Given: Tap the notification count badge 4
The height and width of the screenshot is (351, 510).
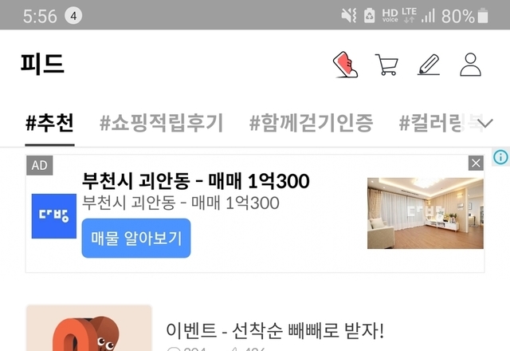Looking at the screenshot, I should pyautogui.click(x=73, y=16).
